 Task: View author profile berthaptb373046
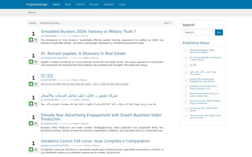pos(49,124)
